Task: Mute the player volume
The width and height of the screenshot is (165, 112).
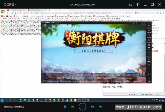Action: point(100,107)
